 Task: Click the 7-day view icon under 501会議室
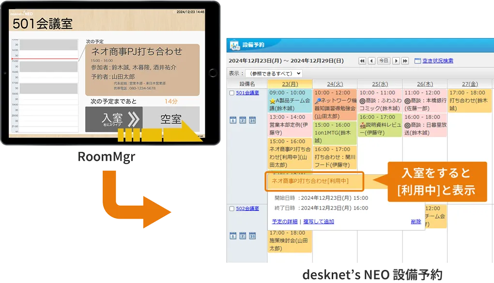click(243, 120)
